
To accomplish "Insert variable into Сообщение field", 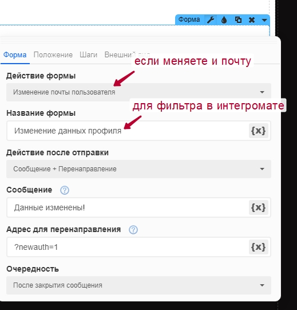I will coord(258,207).
